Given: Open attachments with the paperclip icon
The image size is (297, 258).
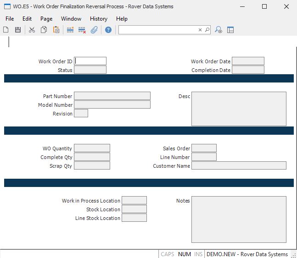Looking at the screenshot, I should (94, 30).
